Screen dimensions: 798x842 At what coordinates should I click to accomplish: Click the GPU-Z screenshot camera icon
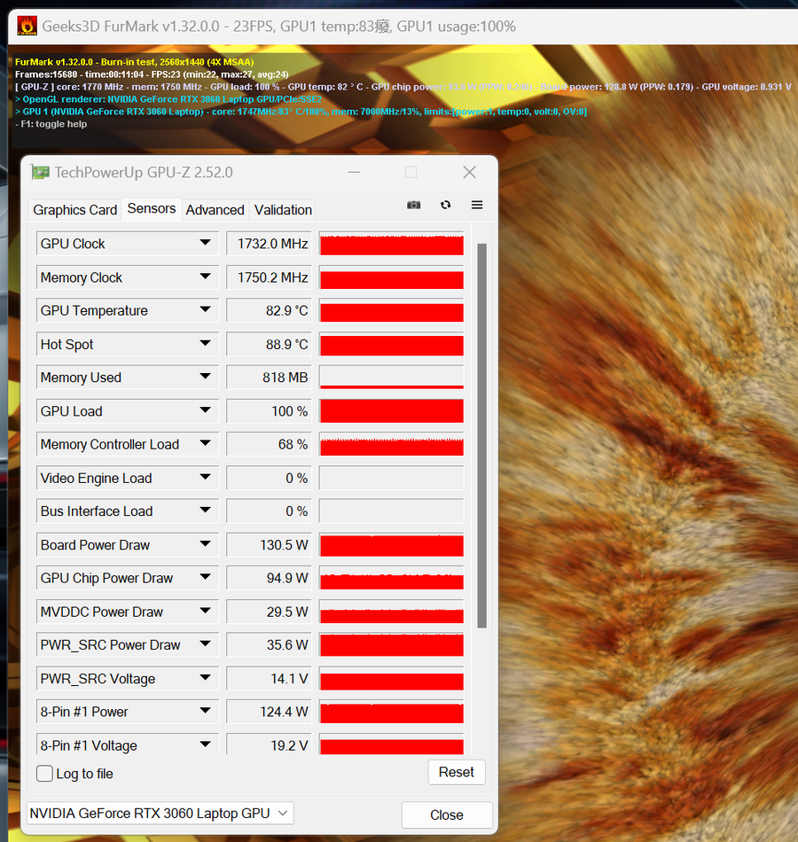coord(413,205)
